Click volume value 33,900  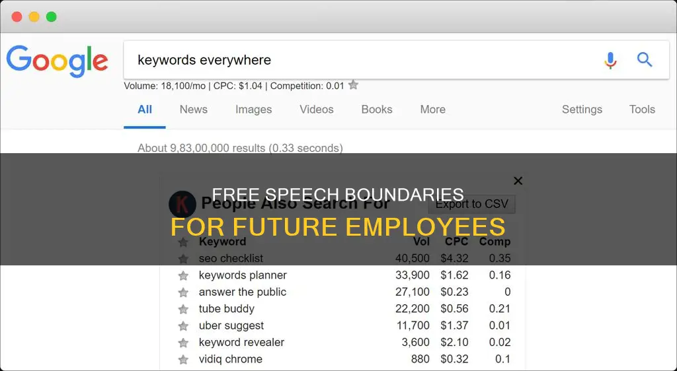pyautogui.click(x=413, y=275)
